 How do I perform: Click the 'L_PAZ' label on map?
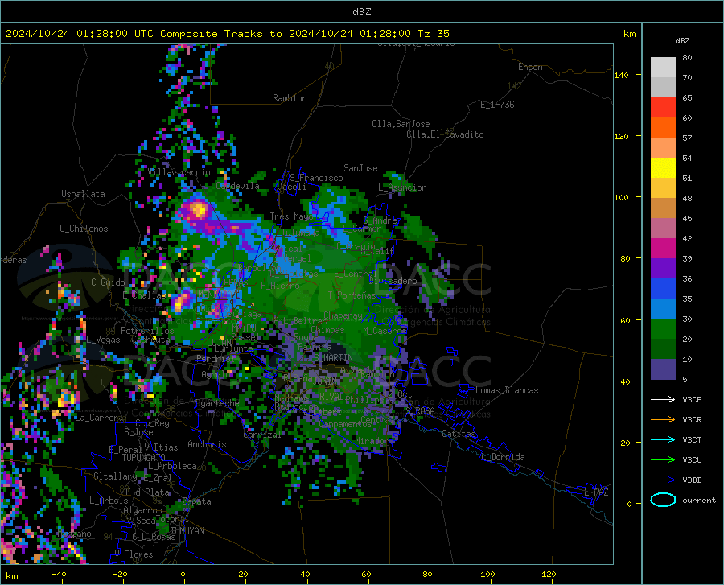pyautogui.click(x=596, y=492)
